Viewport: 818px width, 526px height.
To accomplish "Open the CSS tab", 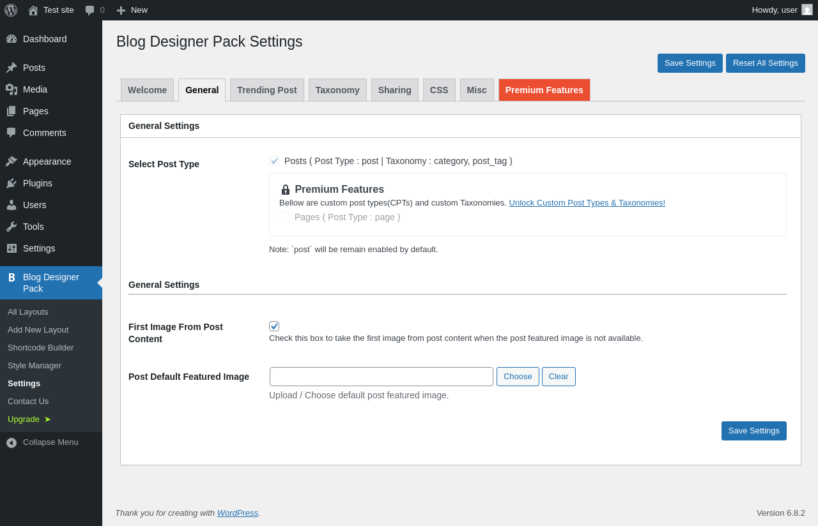I will click(439, 90).
